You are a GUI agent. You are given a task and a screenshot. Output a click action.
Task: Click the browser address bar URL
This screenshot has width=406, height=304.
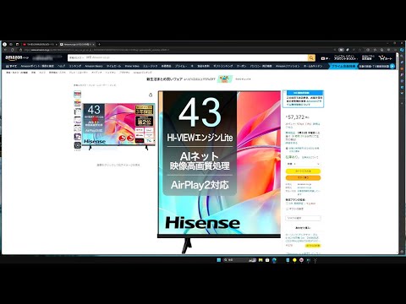(97, 50)
